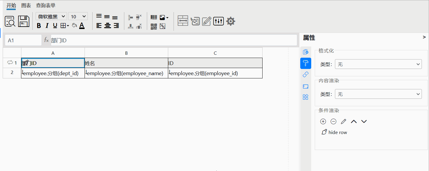This screenshot has width=429, height=171.
Task: Select header cell C1 containing ID
Action: click(x=215, y=63)
